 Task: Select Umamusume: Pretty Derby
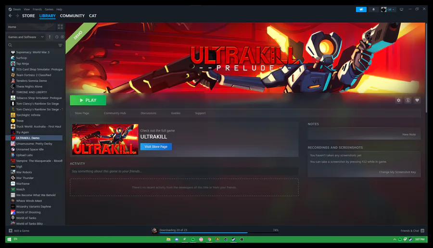(35, 143)
